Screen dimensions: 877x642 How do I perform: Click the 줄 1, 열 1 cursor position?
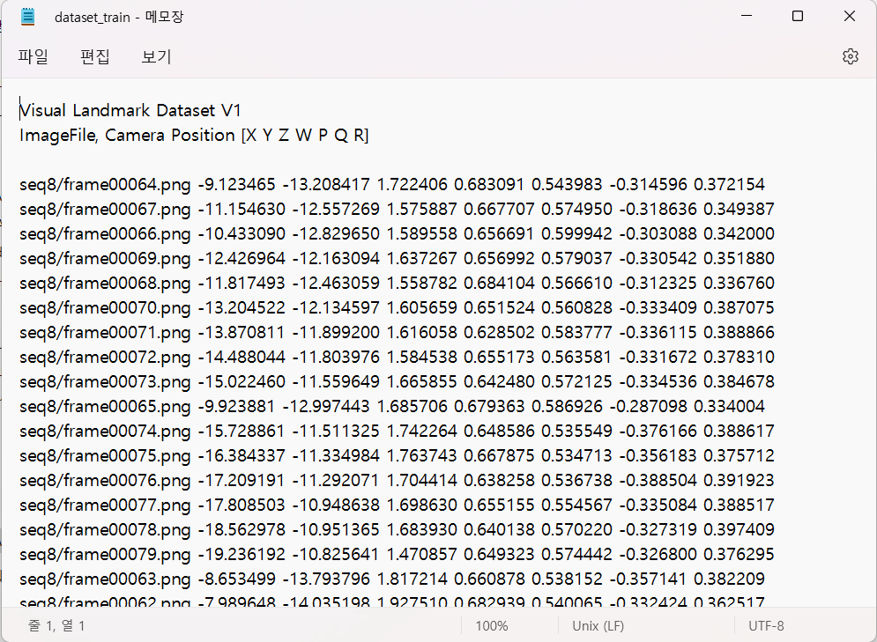pyautogui.click(x=56, y=626)
